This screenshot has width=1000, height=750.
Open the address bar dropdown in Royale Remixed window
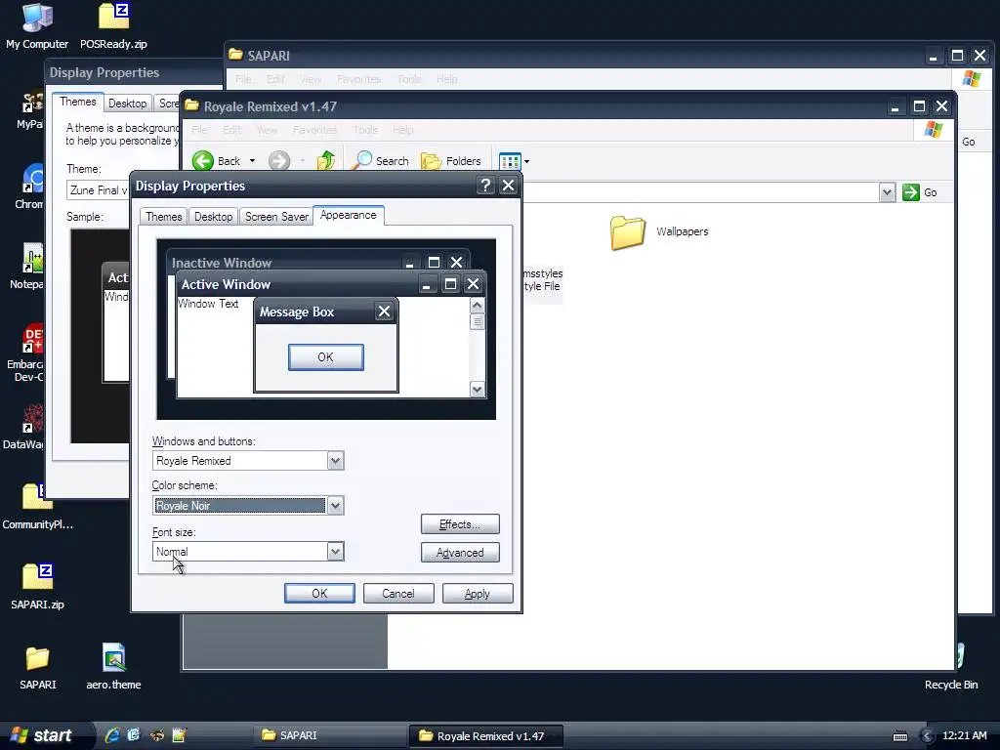(x=887, y=192)
